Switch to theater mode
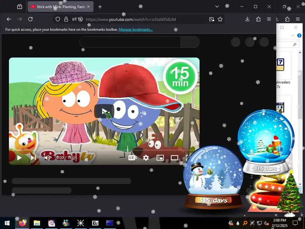The width and height of the screenshot is (305, 229). pyautogui.click(x=175, y=158)
